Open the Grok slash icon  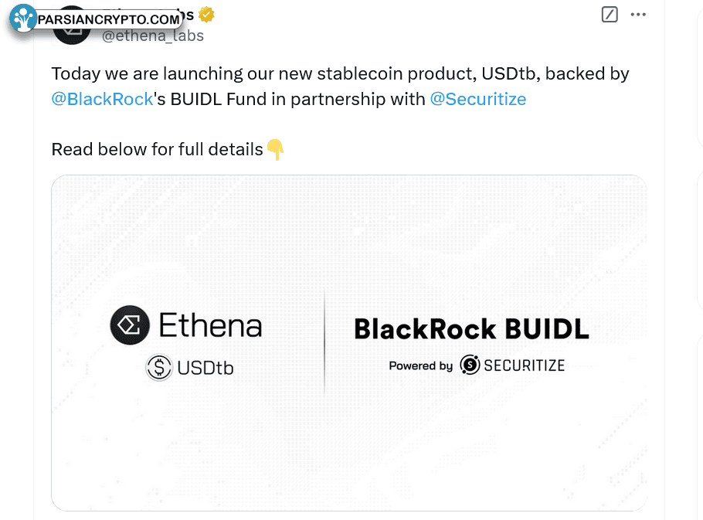[610, 15]
